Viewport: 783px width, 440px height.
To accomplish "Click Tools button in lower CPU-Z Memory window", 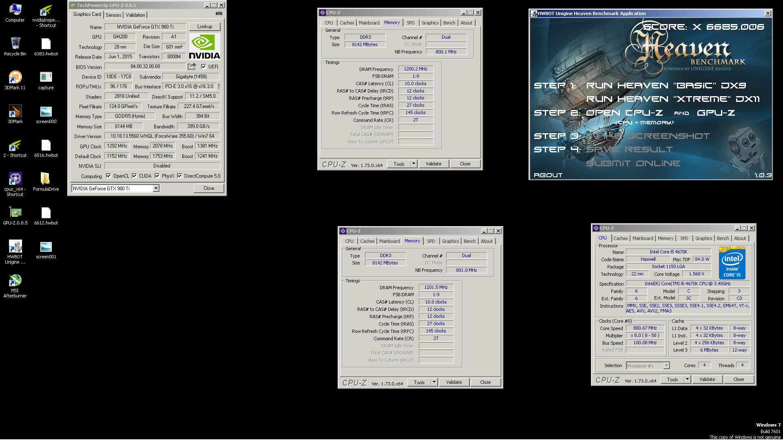I will pos(419,382).
